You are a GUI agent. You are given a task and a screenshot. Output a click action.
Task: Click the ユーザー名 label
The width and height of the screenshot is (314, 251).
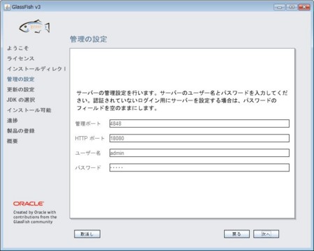pyautogui.click(x=88, y=153)
